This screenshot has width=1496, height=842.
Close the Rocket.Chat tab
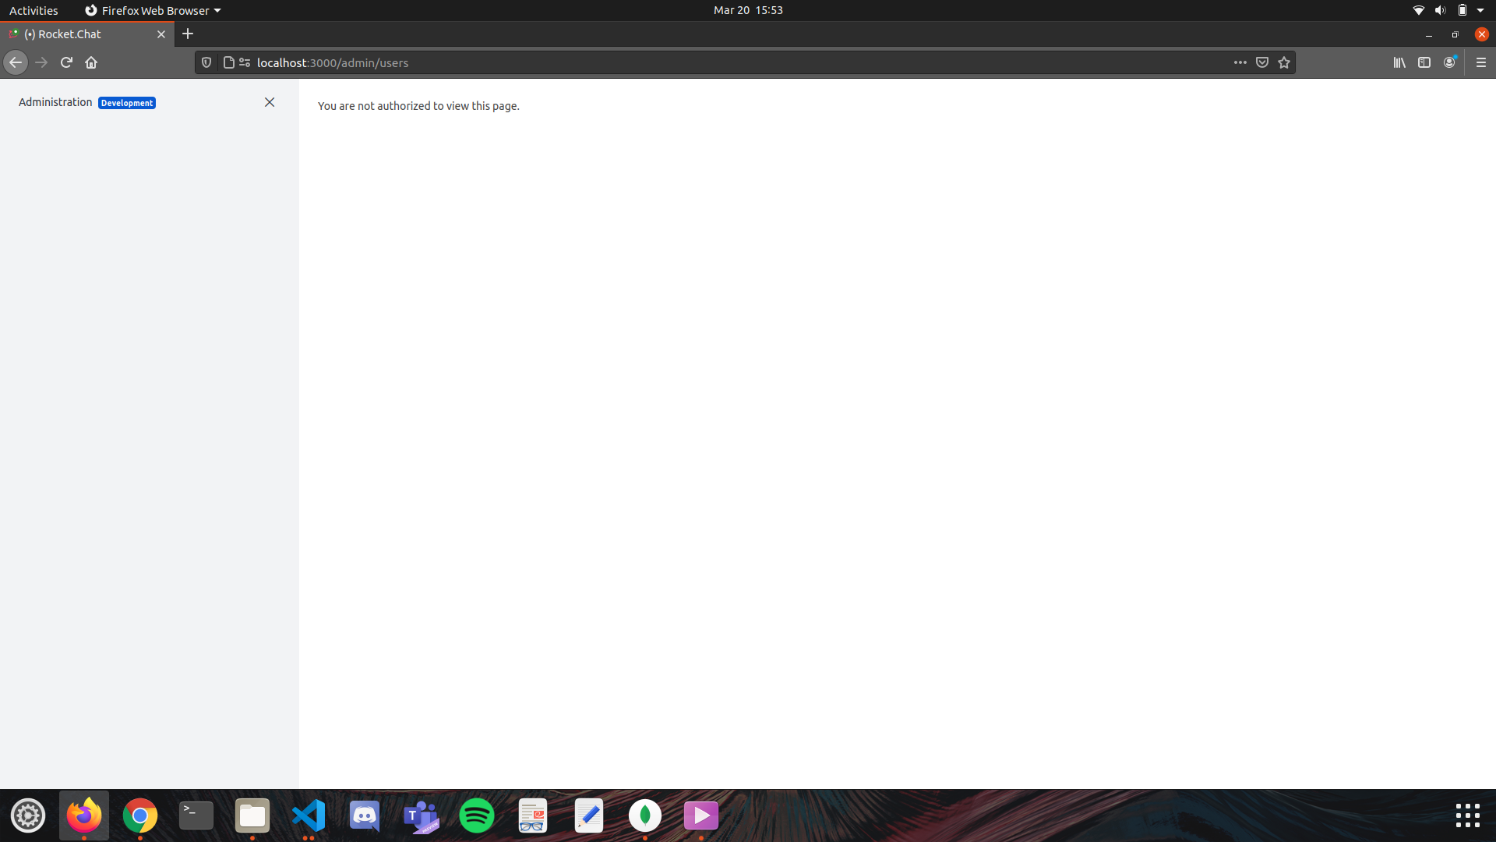click(161, 34)
